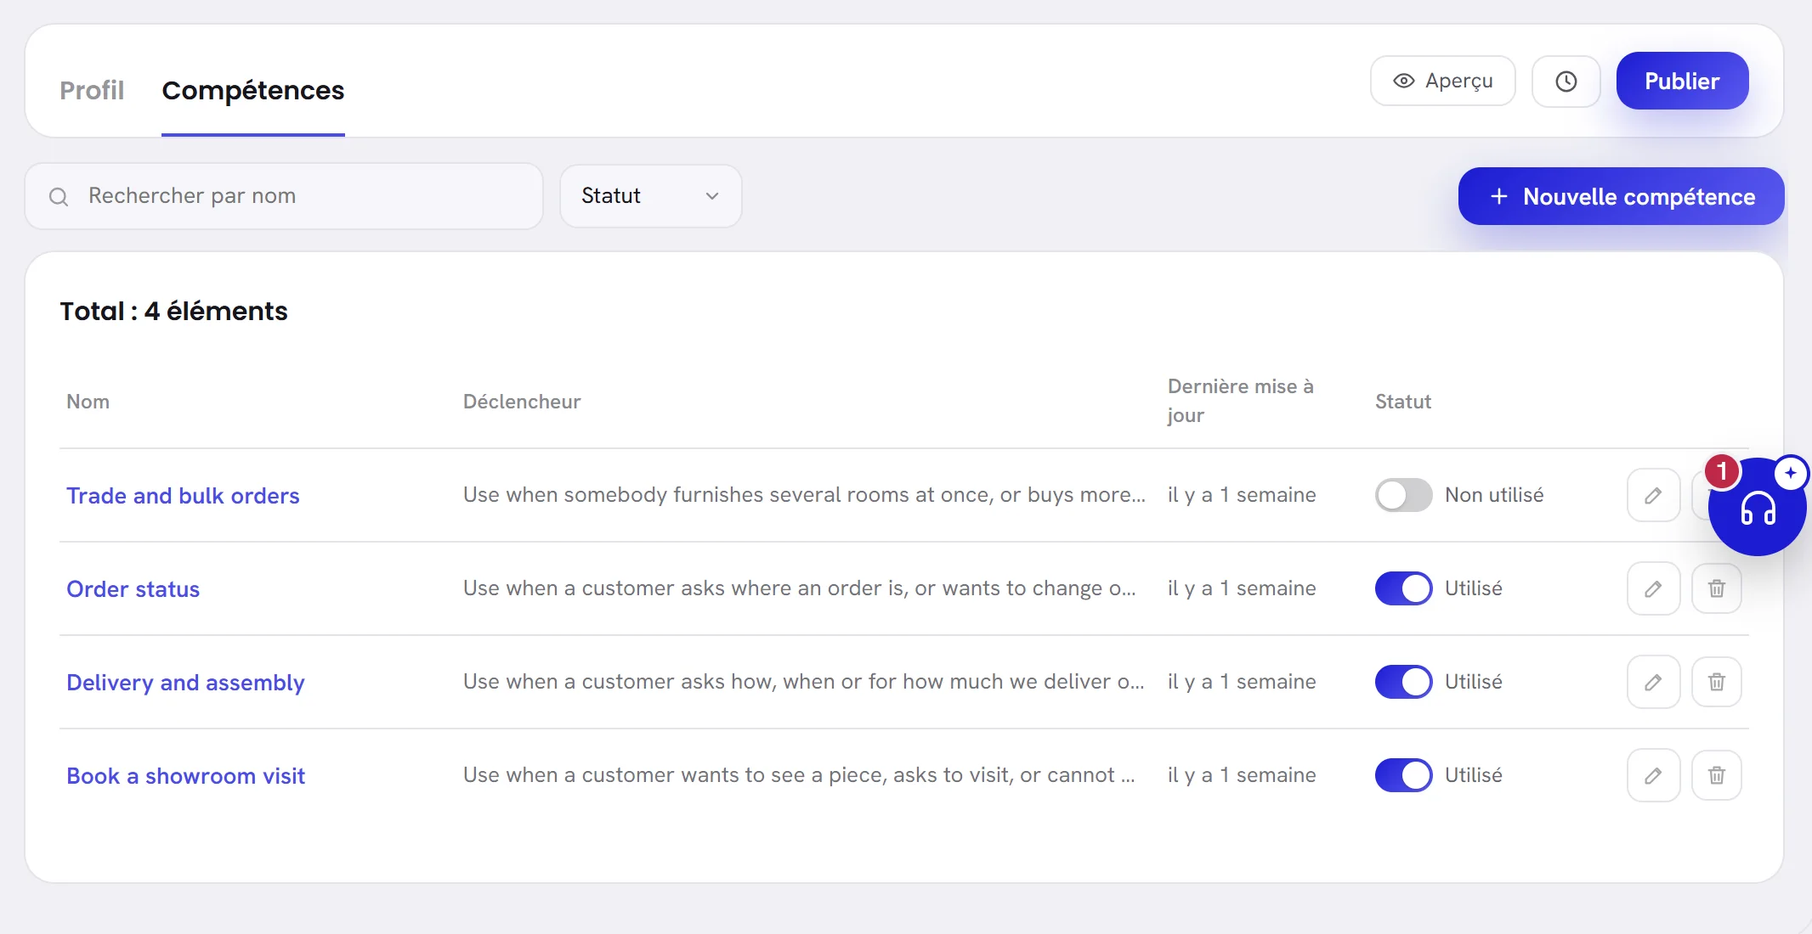1812x934 pixels.
Task: Expand the Statut filter dropdown
Action: tap(651, 196)
